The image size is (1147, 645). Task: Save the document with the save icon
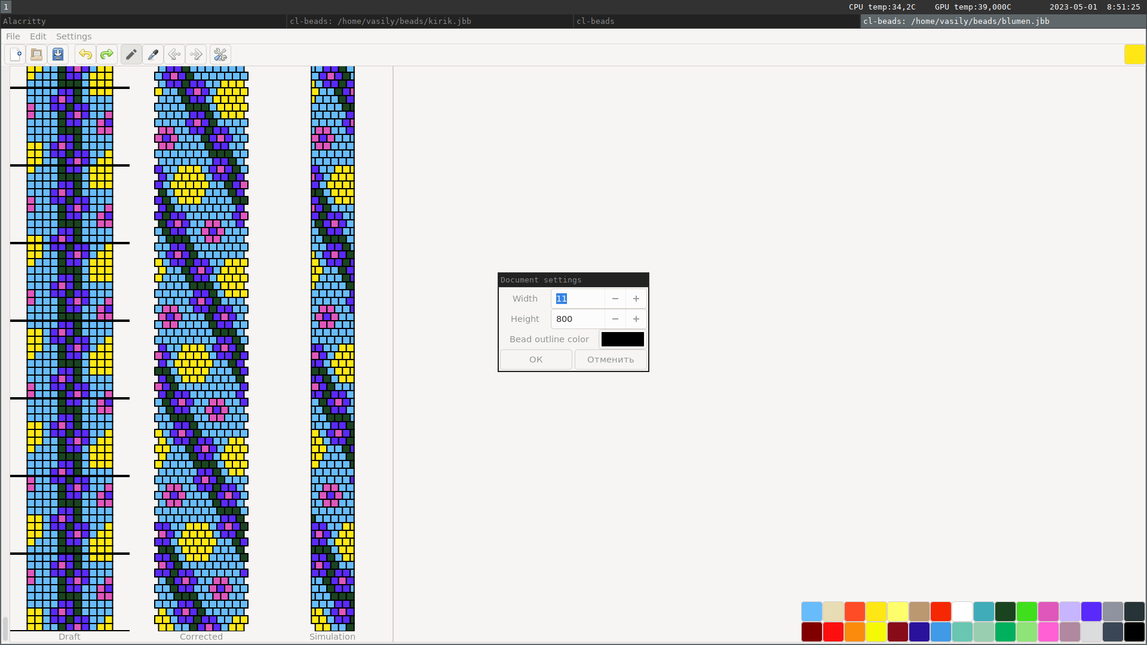(58, 54)
